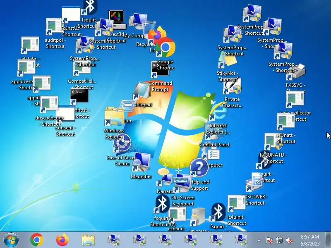The width and height of the screenshot is (331, 248).
Task: Open the clock showing 8:57 AM
Action: click(310, 240)
